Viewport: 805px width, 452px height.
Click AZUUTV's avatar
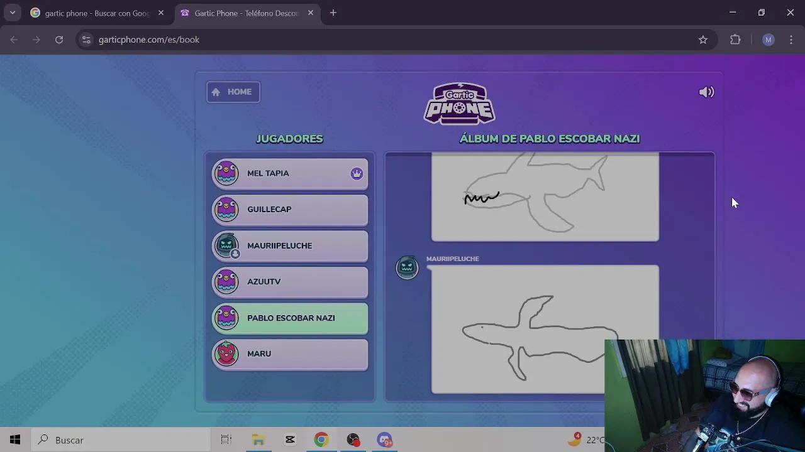(x=226, y=282)
